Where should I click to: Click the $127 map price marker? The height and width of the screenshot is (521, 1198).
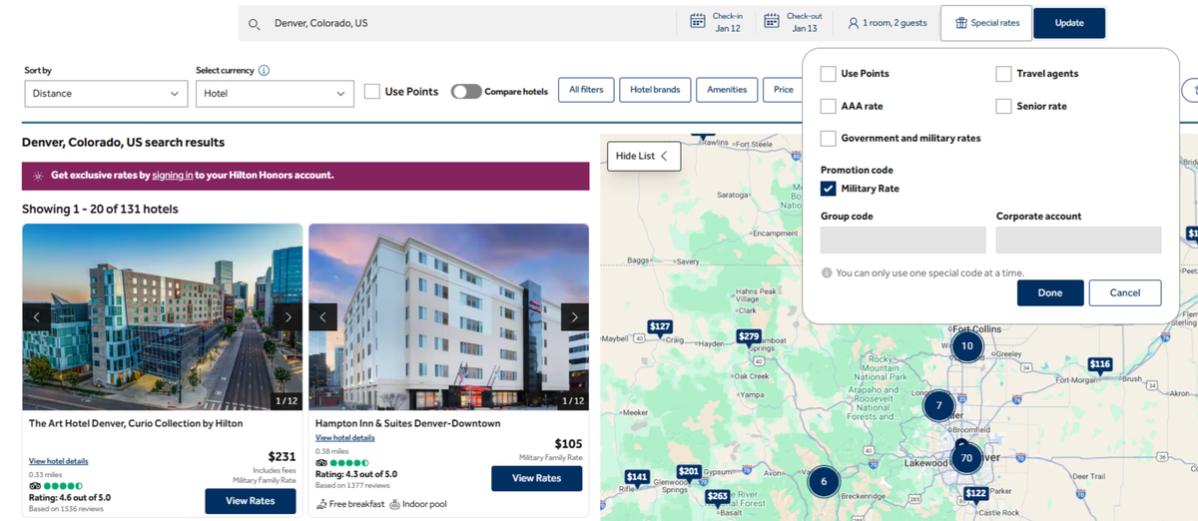(x=660, y=326)
